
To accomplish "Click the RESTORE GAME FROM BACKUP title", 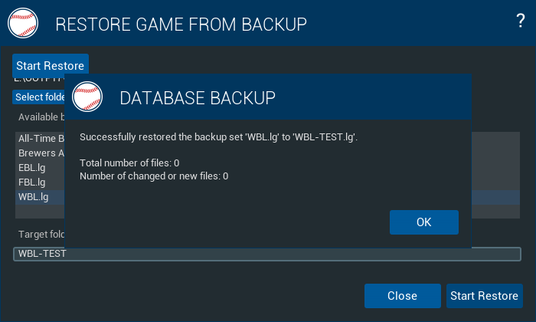I will [181, 25].
